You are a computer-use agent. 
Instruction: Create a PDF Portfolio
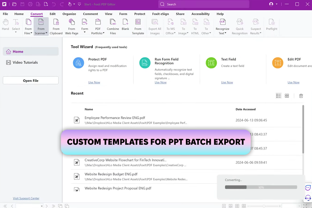pyautogui.click(x=98, y=26)
